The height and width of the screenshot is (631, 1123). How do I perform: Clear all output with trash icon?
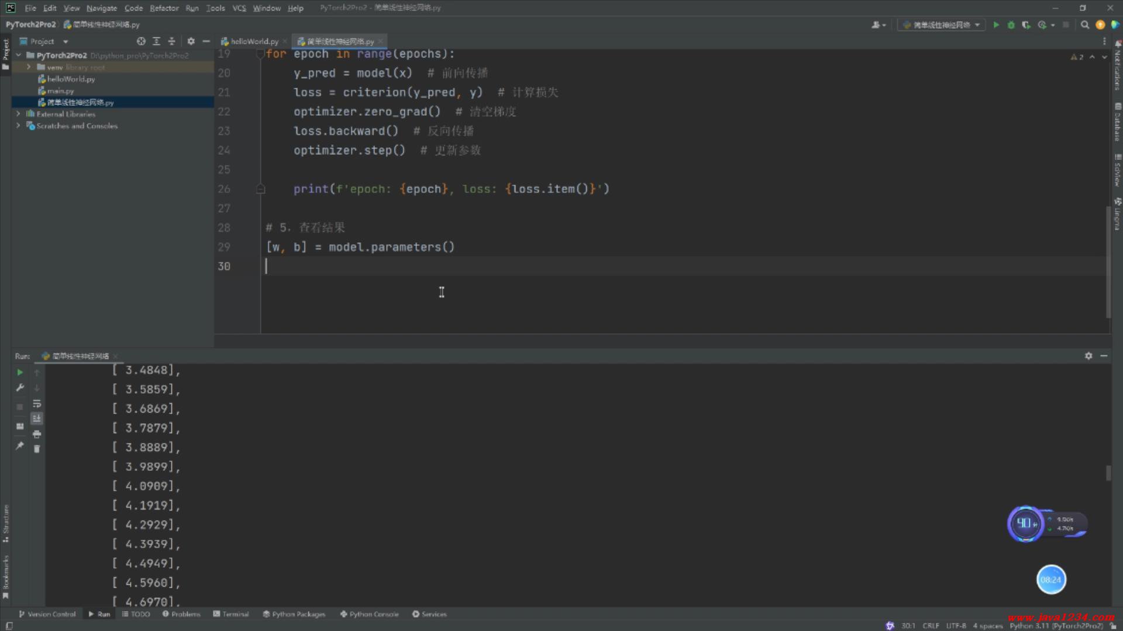(37, 449)
